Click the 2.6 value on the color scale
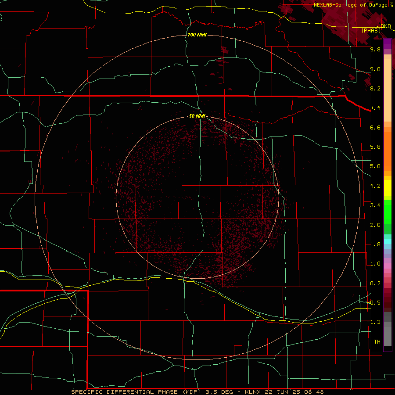Viewport: 395px width, 395px height. click(375, 225)
